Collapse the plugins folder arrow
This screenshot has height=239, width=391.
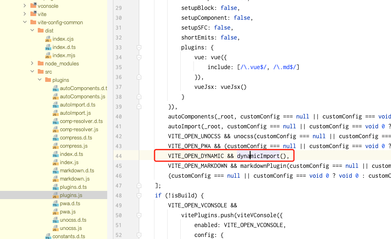click(40, 80)
